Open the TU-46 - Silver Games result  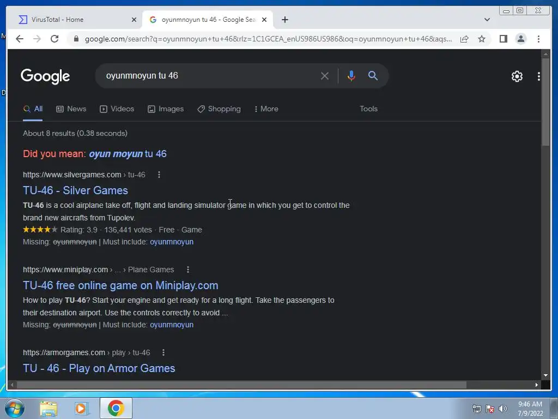coord(75,190)
